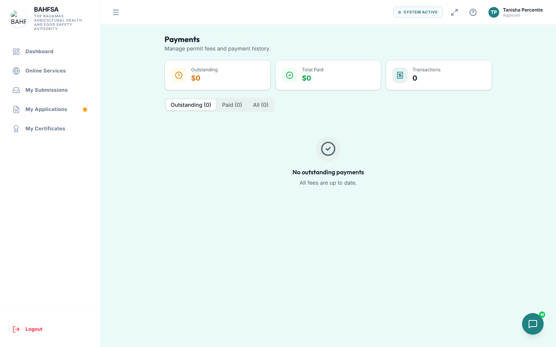Open My Certificates in the sidebar
Viewport: 556px width, 347px height.
point(50,129)
